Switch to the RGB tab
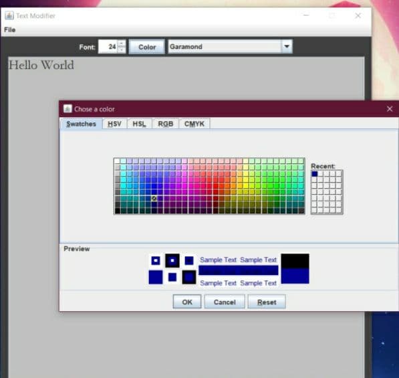The height and width of the screenshot is (378, 399). click(166, 124)
